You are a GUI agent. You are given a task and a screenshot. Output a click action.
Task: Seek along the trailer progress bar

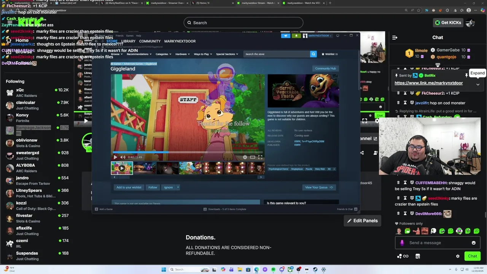click(188, 152)
